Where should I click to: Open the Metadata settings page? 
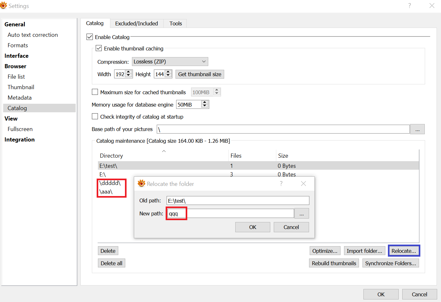click(20, 98)
